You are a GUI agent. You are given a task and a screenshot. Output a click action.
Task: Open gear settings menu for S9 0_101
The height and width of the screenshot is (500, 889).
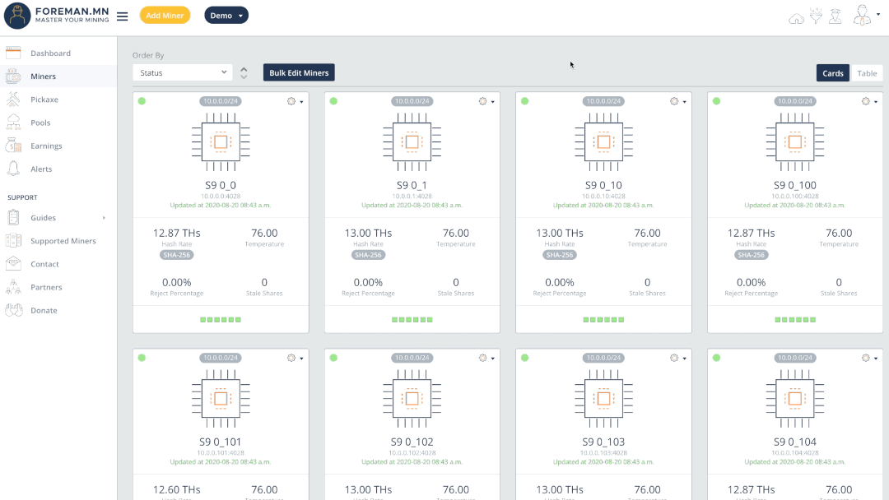pyautogui.click(x=295, y=358)
